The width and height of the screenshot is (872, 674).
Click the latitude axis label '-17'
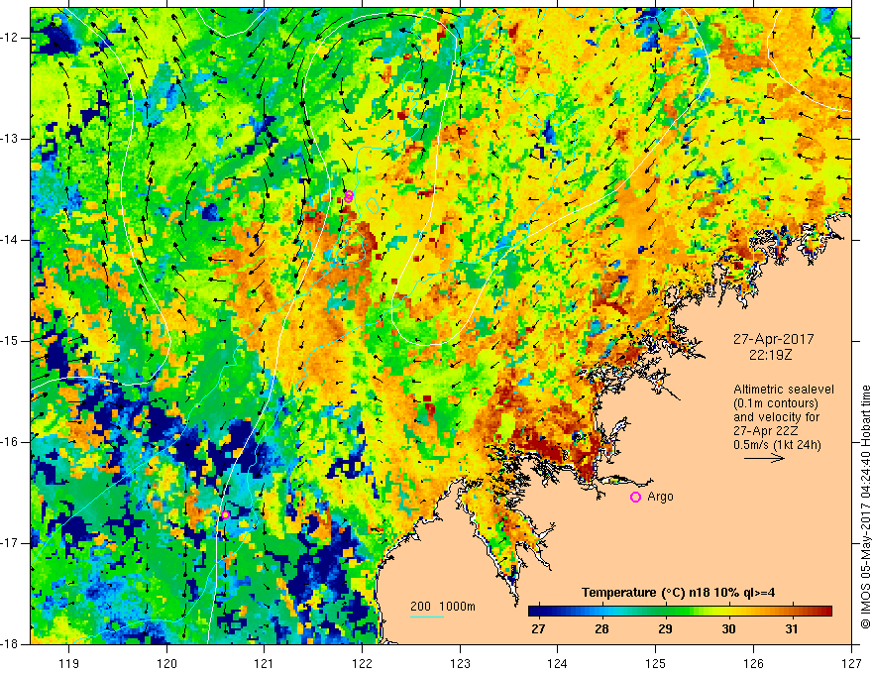coord(10,543)
